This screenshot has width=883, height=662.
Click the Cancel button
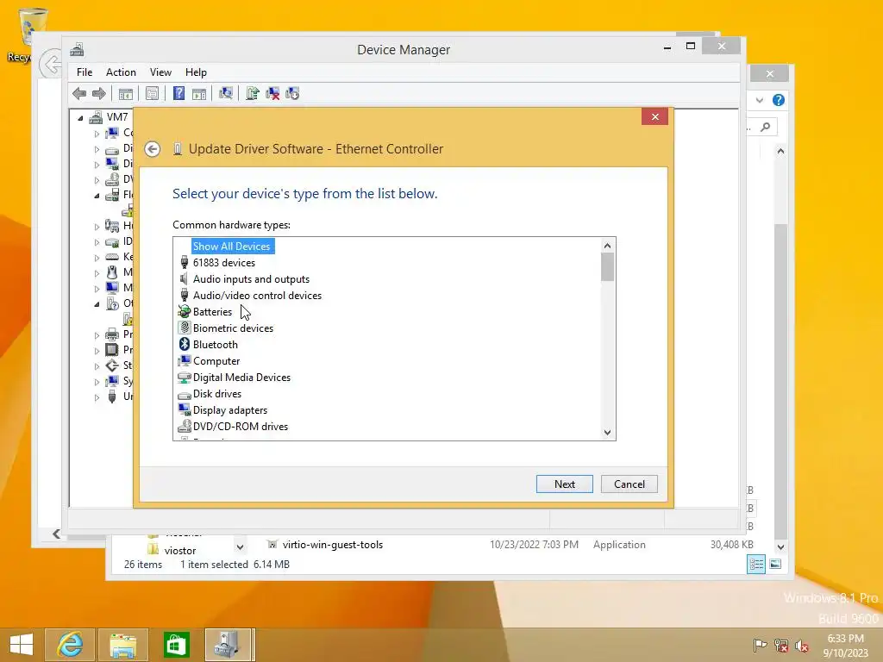point(629,484)
